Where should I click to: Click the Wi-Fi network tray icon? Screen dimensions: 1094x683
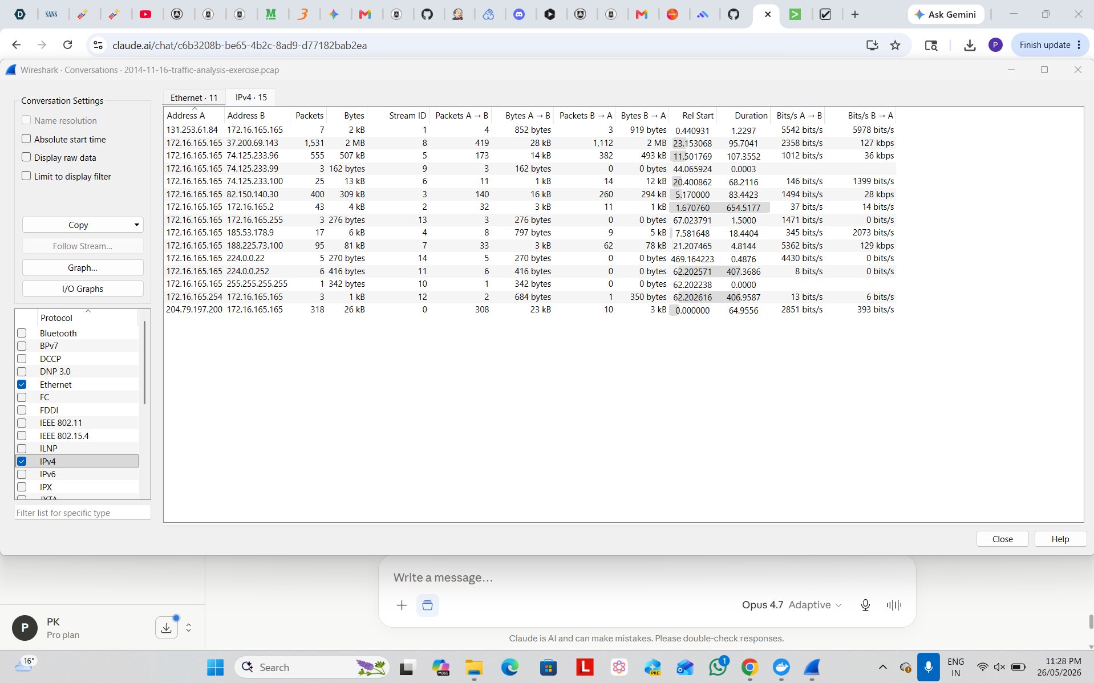tap(982, 667)
